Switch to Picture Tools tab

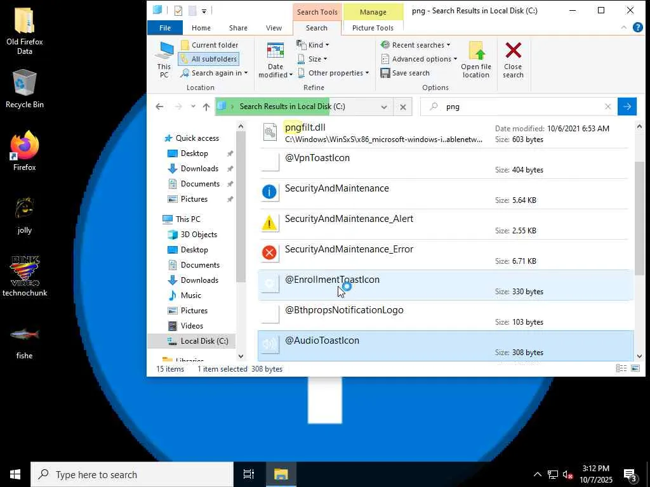click(373, 28)
